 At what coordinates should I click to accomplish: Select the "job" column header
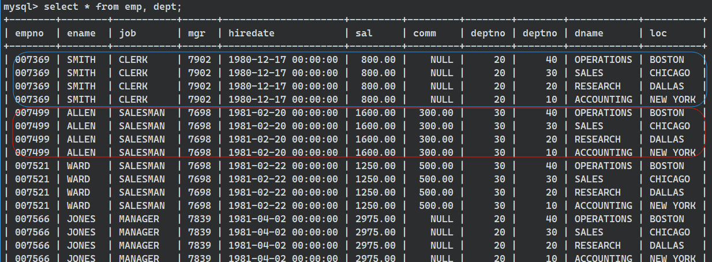[x=128, y=33]
